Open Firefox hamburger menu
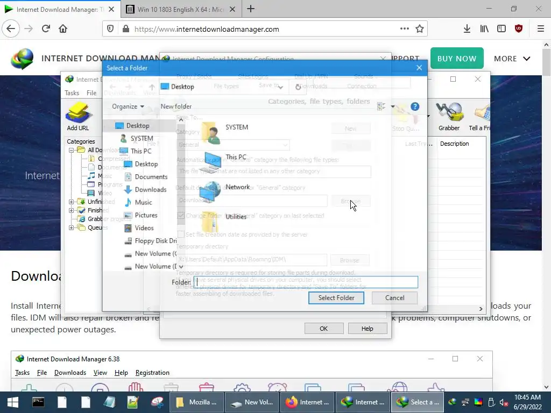The height and width of the screenshot is (413, 551). click(x=541, y=29)
